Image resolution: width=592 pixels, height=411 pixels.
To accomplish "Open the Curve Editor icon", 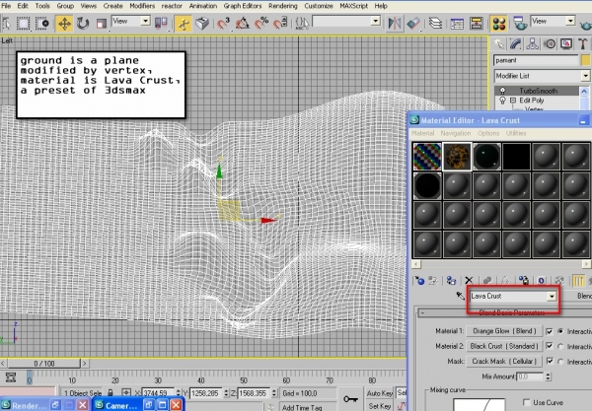I will pos(457,24).
